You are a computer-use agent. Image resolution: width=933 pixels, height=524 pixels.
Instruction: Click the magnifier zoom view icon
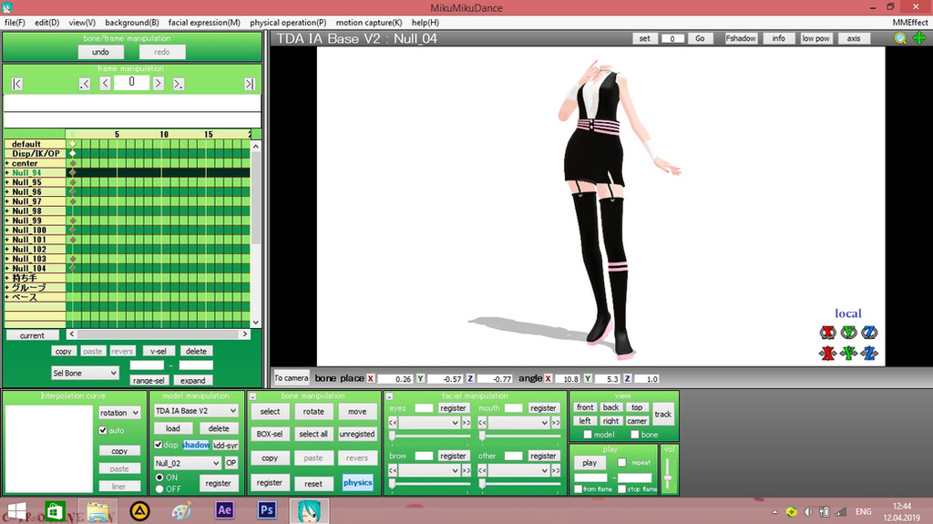coord(900,38)
